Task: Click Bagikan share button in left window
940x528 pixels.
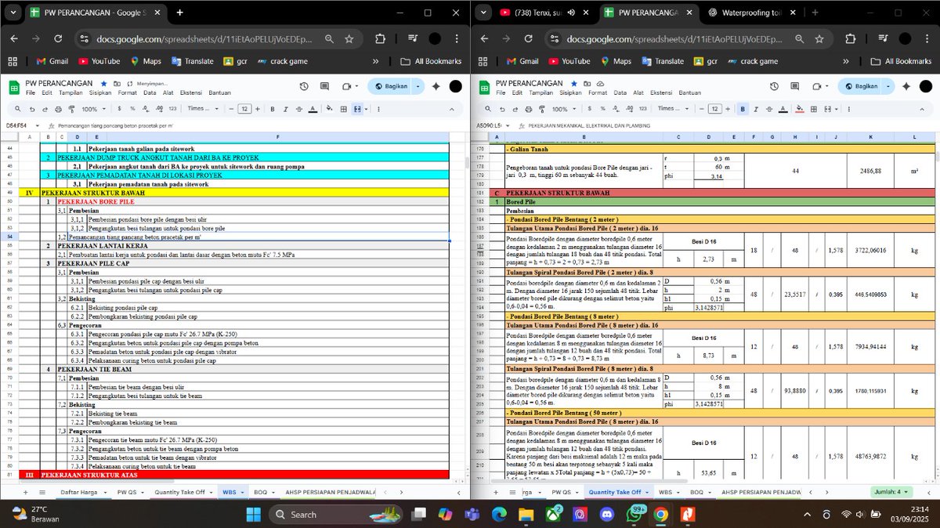Action: coord(389,86)
